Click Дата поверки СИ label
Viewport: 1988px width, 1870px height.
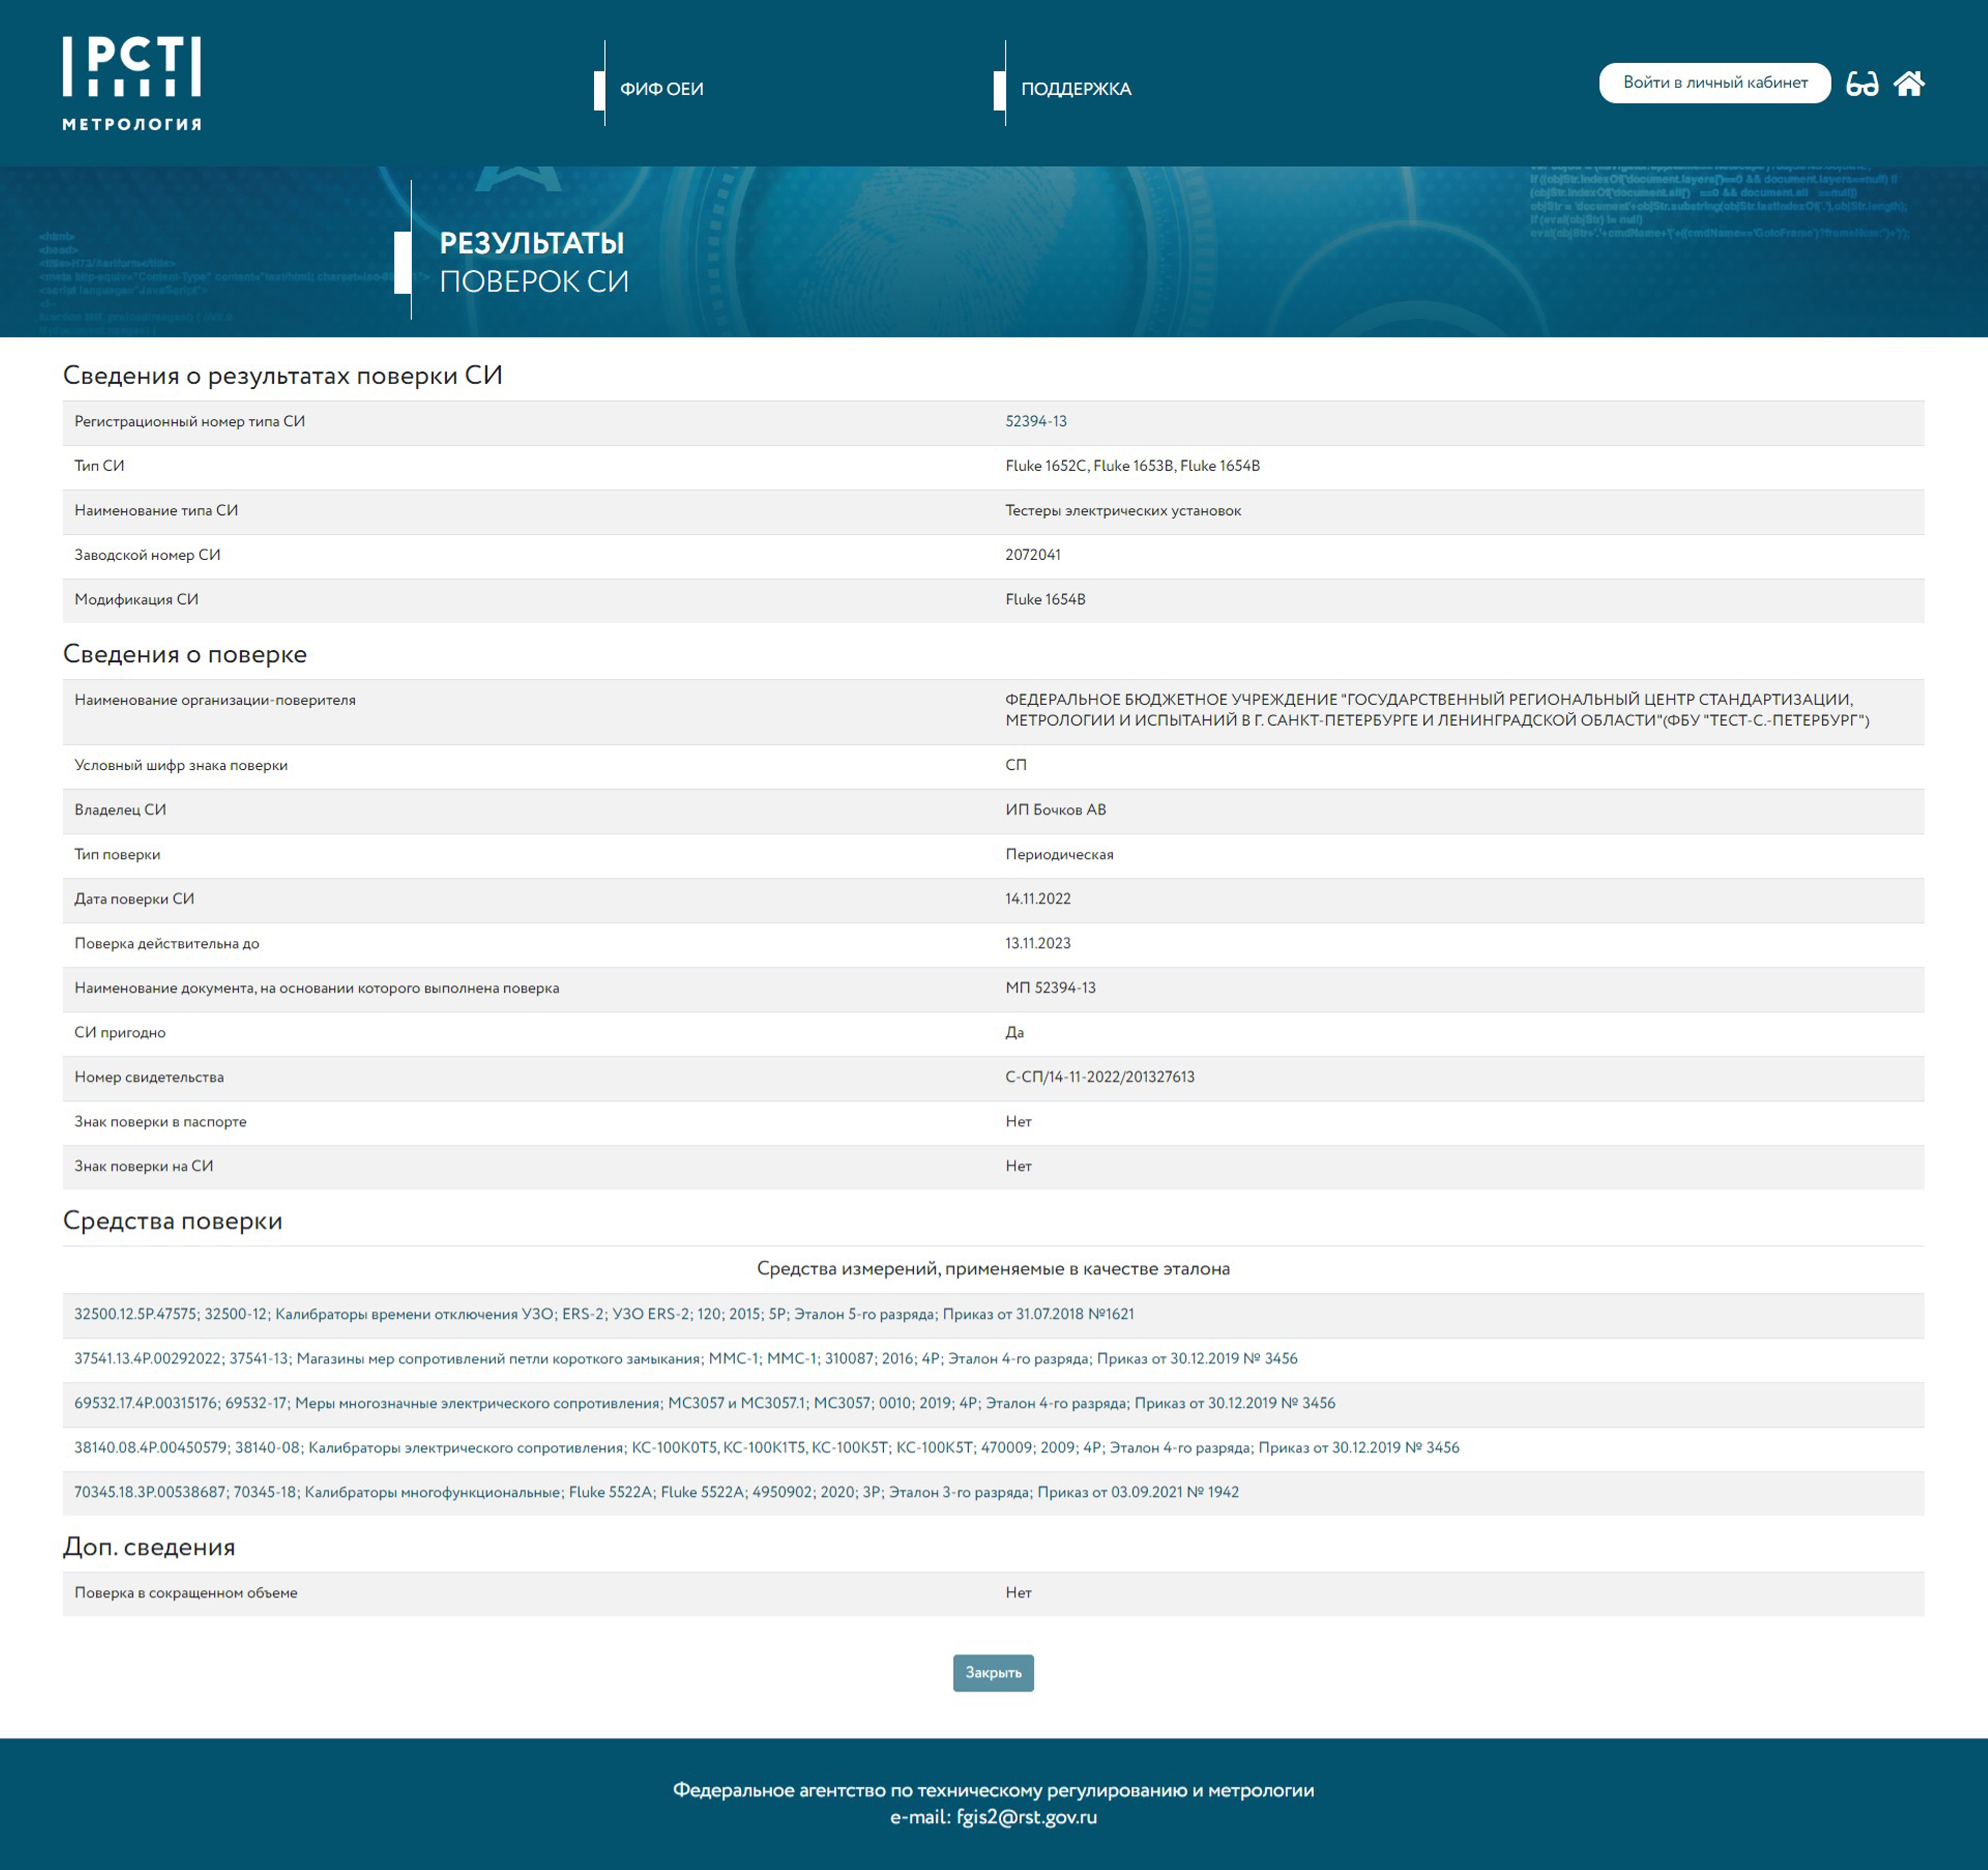click(134, 899)
